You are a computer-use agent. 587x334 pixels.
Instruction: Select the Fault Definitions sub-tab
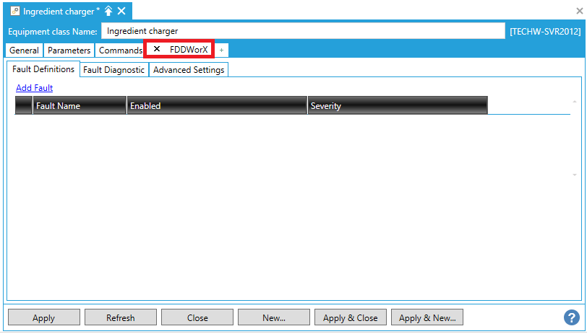pyautogui.click(x=43, y=69)
